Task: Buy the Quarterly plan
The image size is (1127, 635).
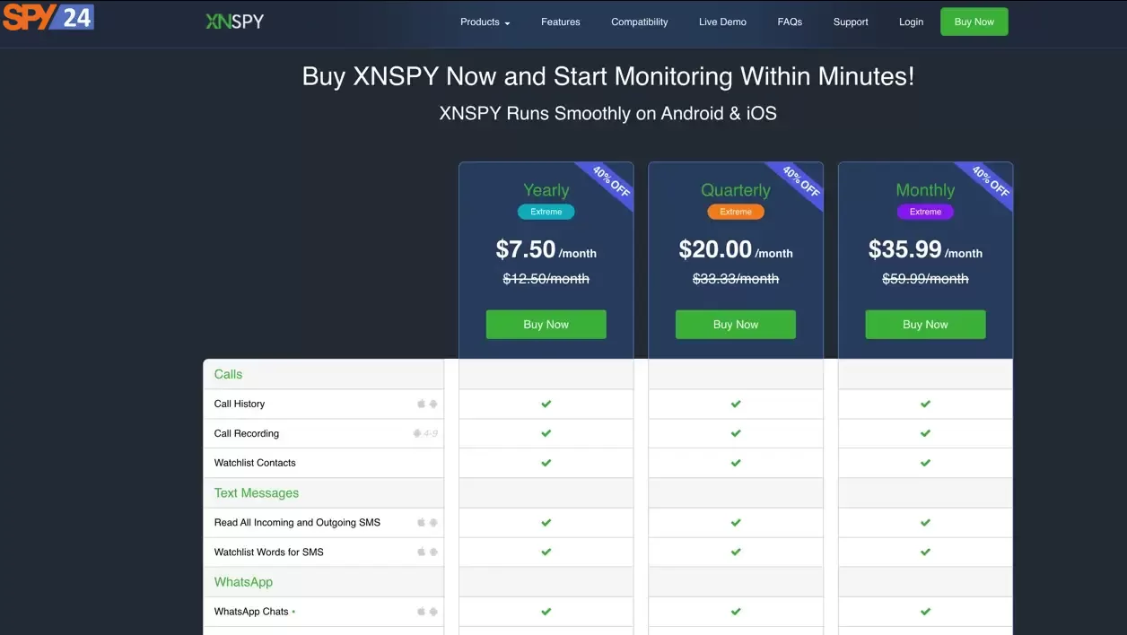Action: [736, 325]
